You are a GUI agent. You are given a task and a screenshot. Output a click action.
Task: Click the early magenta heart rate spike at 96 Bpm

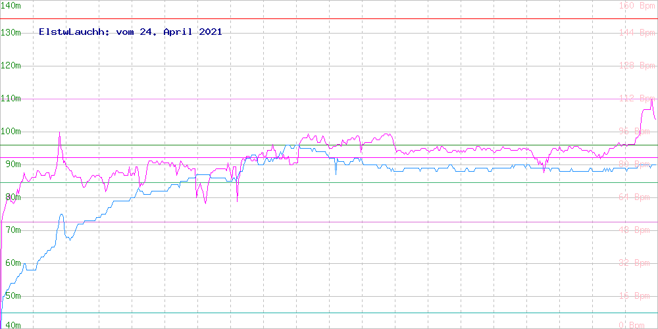click(59, 133)
